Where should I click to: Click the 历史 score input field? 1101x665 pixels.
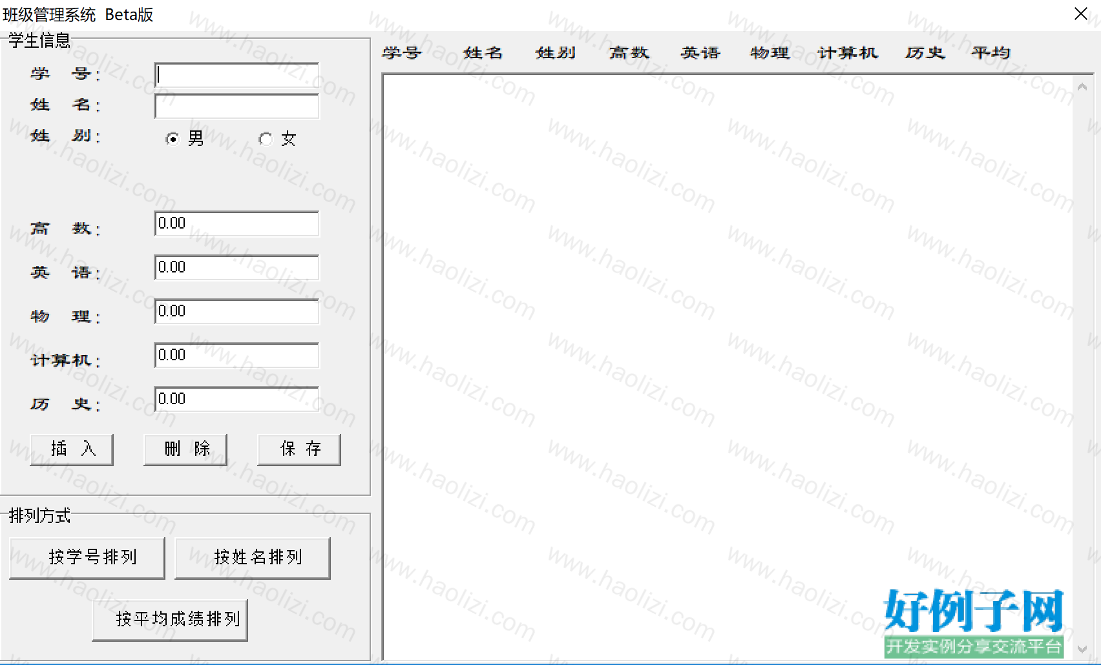(x=236, y=400)
